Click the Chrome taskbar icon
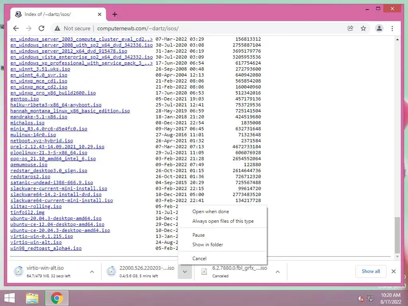Screen dimensions: 408x306 pyautogui.click(x=57, y=298)
